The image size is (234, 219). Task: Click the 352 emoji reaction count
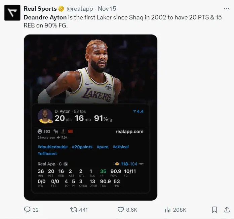pos(44,132)
